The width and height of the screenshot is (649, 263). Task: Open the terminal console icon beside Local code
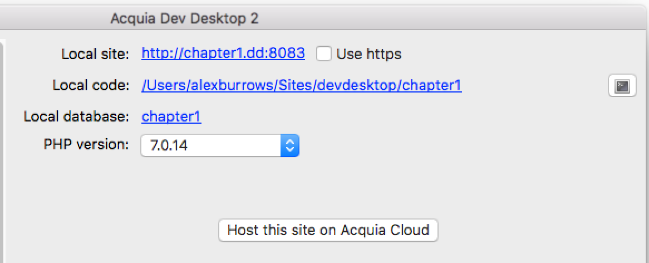tap(622, 86)
